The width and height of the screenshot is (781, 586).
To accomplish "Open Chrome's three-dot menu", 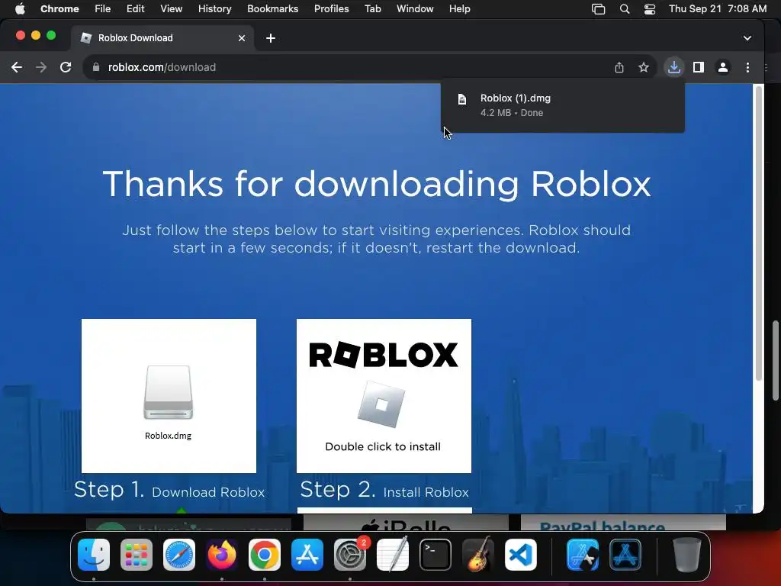I will 747,67.
